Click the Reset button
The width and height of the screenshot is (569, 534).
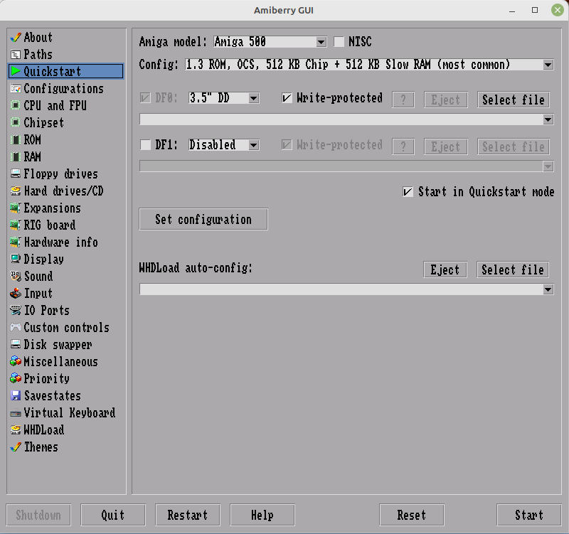coord(412,515)
